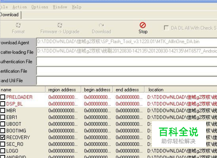Sort by the location column header

pos(181,90)
